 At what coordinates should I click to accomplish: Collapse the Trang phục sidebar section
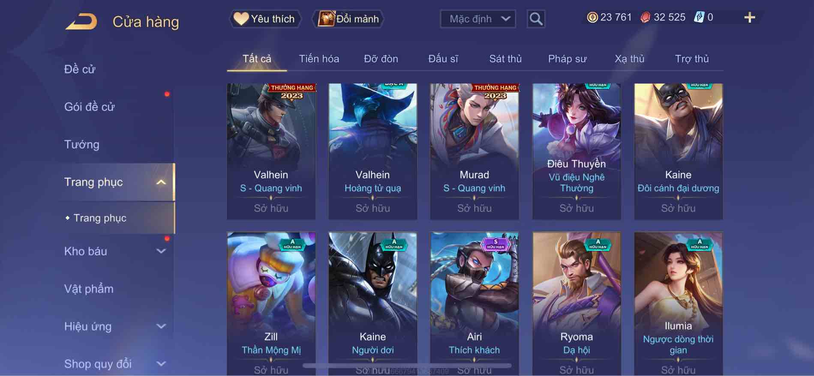[x=161, y=182]
